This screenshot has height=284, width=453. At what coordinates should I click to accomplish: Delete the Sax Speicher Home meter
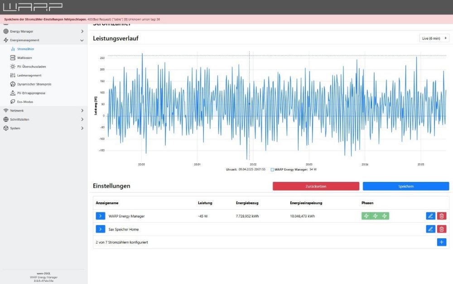point(442,229)
